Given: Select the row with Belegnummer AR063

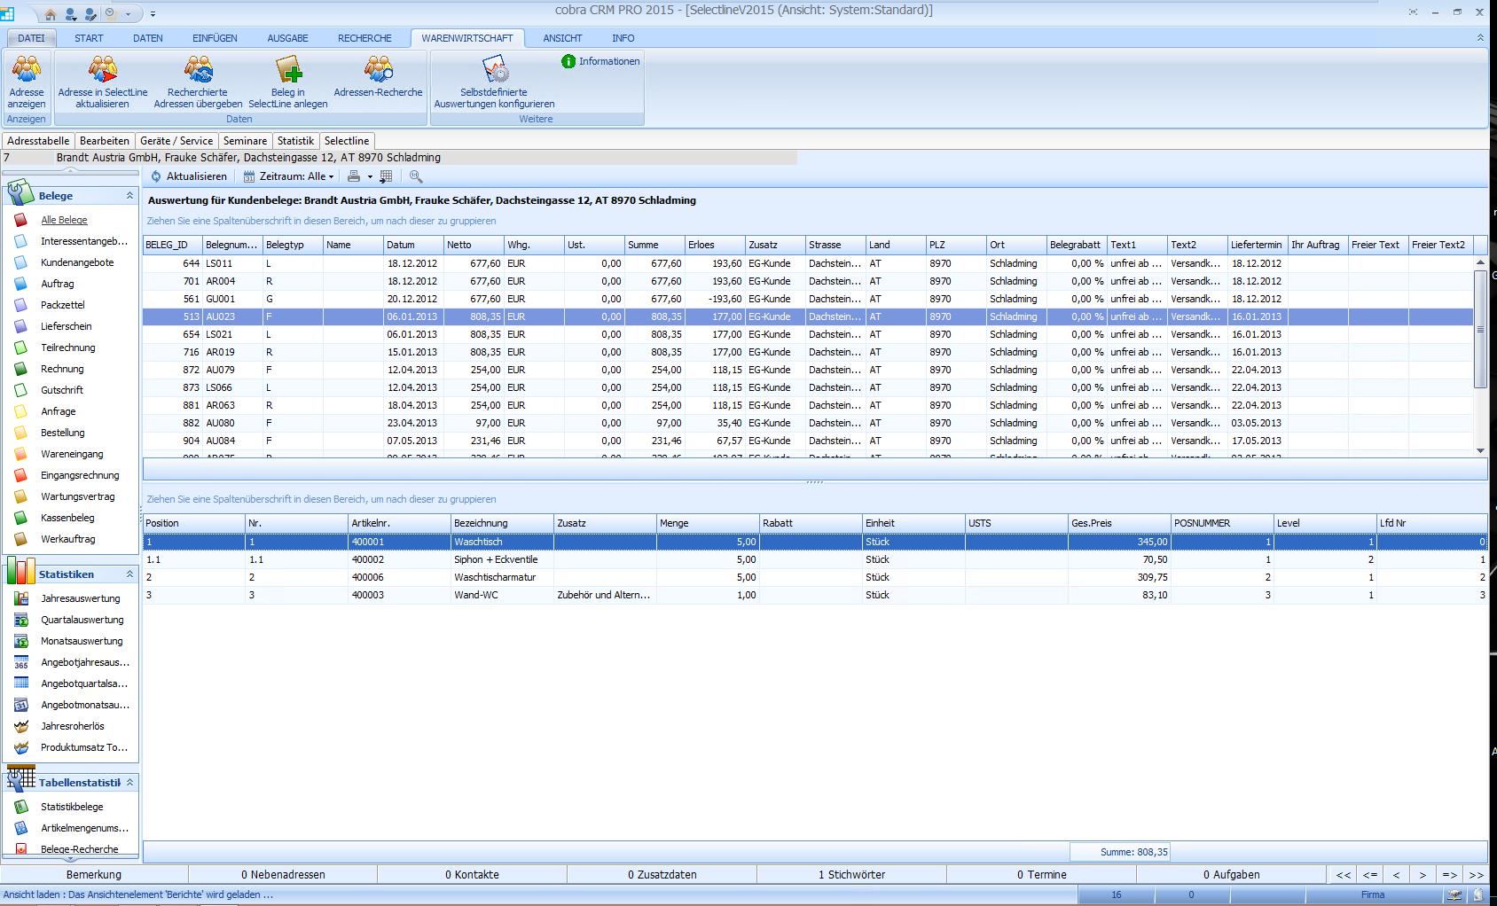Looking at the screenshot, I should [x=808, y=405].
